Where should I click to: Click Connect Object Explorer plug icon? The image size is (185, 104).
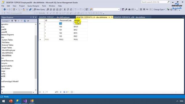(x=12, y=21)
